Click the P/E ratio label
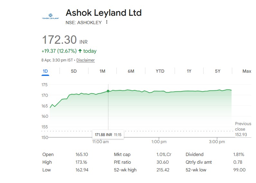 point(123,162)
